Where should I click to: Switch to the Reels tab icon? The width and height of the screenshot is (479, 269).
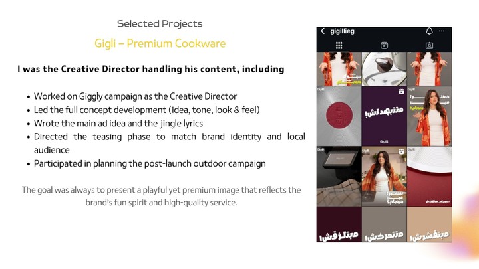[384, 45]
